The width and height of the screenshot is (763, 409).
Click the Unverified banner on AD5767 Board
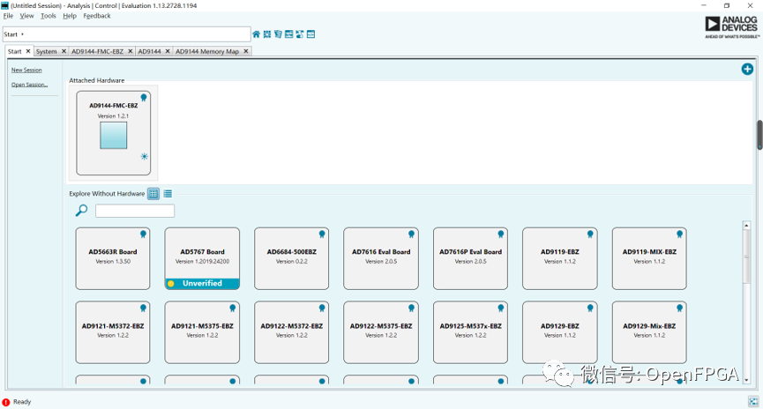tap(202, 284)
